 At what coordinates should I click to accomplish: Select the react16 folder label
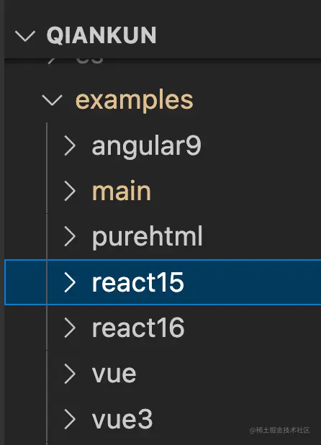tap(138, 328)
